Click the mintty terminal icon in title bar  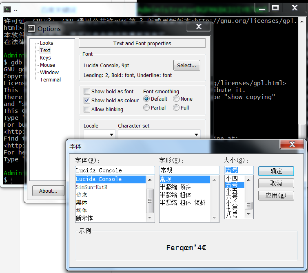pyautogui.click(x=7, y=9)
